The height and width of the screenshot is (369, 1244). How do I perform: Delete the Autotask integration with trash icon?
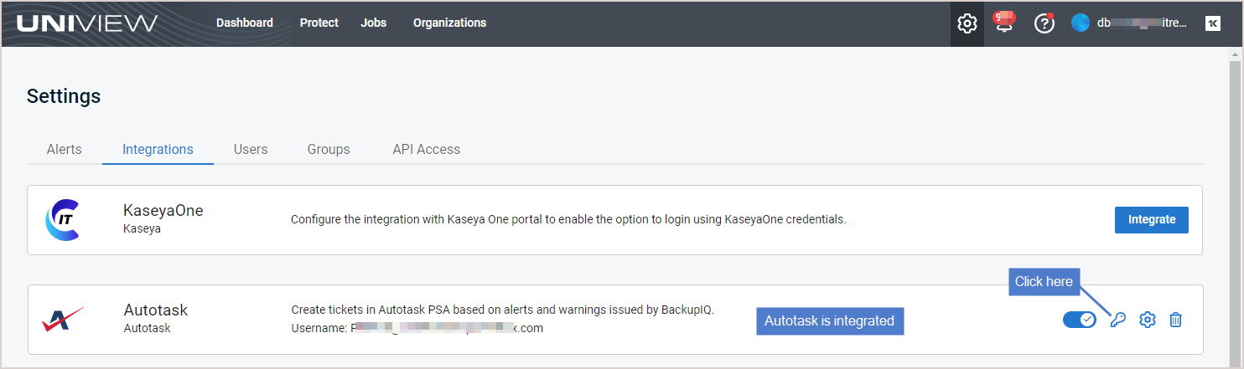pyautogui.click(x=1175, y=320)
